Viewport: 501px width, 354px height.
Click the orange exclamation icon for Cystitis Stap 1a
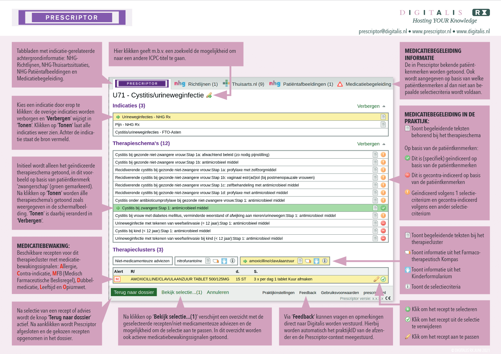click(383, 155)
